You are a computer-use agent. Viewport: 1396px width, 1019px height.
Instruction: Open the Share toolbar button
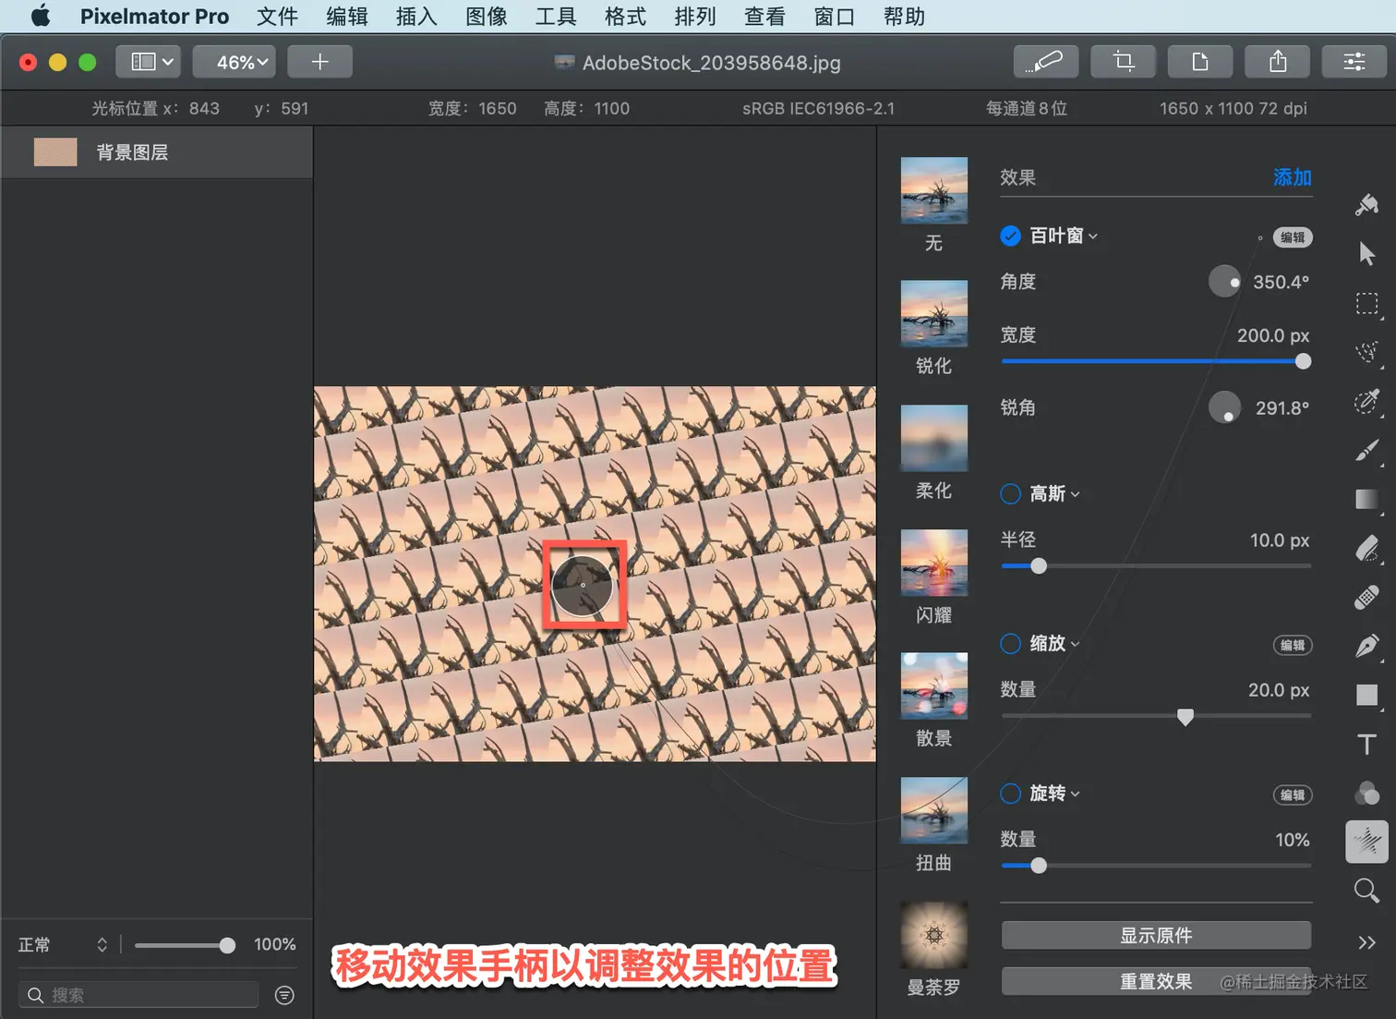click(1278, 62)
